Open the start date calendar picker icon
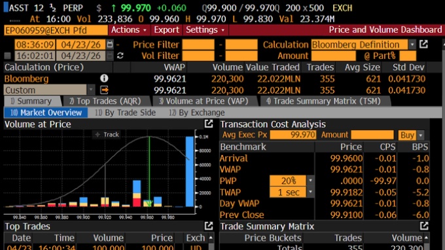This screenshot has height=250, width=445. pos(109,45)
